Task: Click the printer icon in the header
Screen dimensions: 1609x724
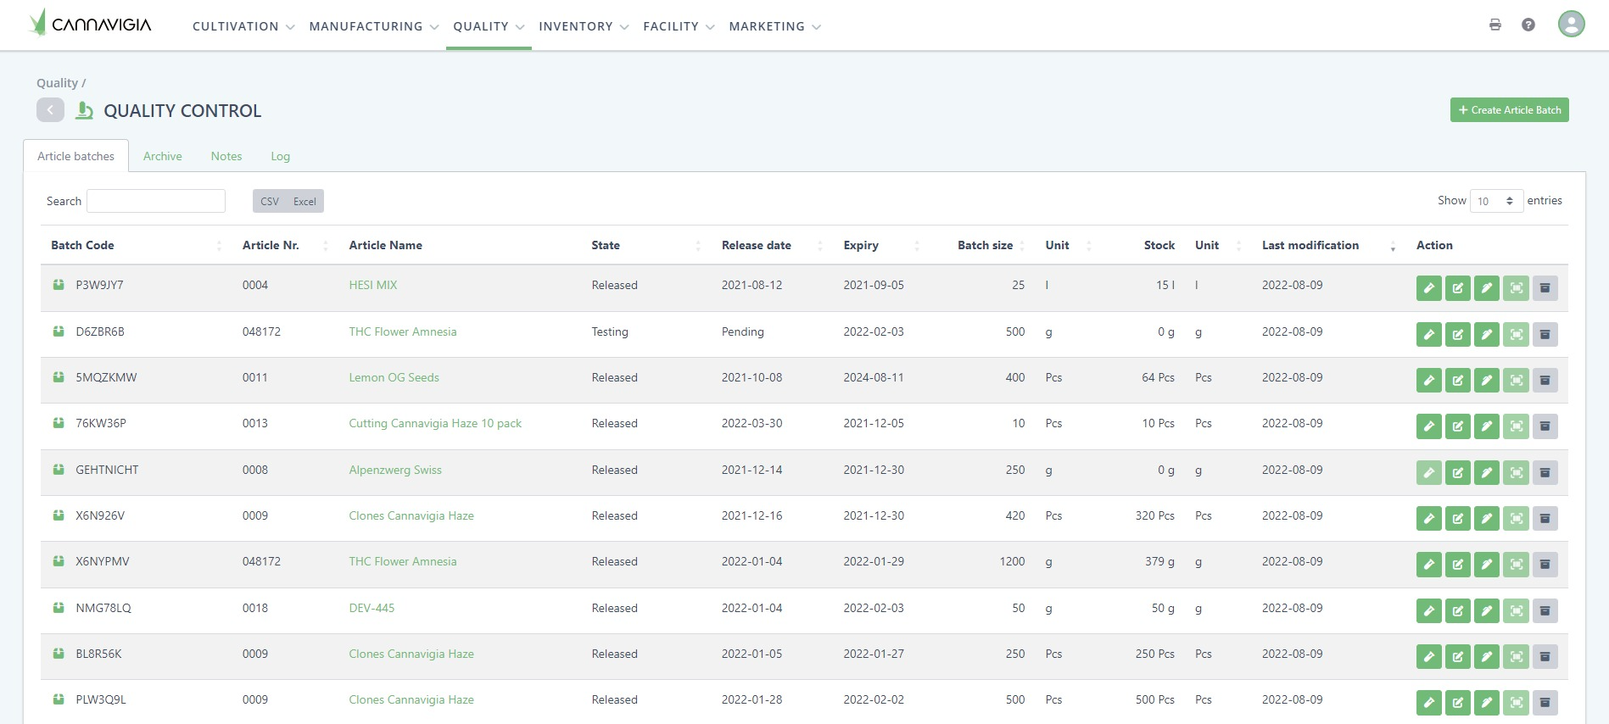Action: [x=1494, y=25]
